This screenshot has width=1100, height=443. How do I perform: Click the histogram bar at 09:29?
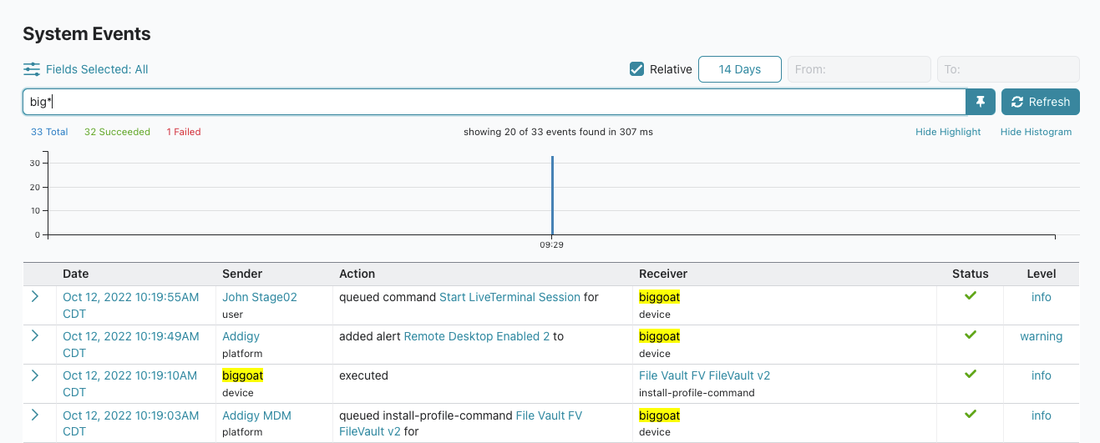pyautogui.click(x=552, y=195)
